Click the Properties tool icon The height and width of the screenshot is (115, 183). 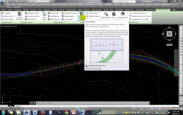click(x=6, y=13)
